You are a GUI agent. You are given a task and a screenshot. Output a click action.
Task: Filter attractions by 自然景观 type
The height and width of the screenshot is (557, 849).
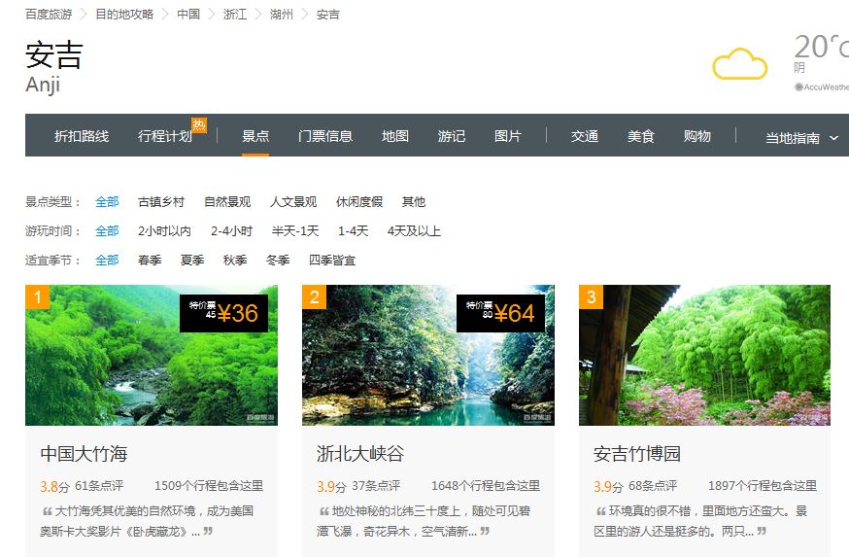pos(227,202)
